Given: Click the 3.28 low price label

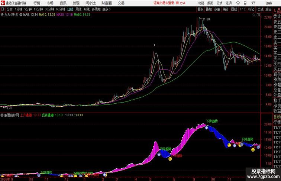Looking at the screenshot, I should coord(9,108).
